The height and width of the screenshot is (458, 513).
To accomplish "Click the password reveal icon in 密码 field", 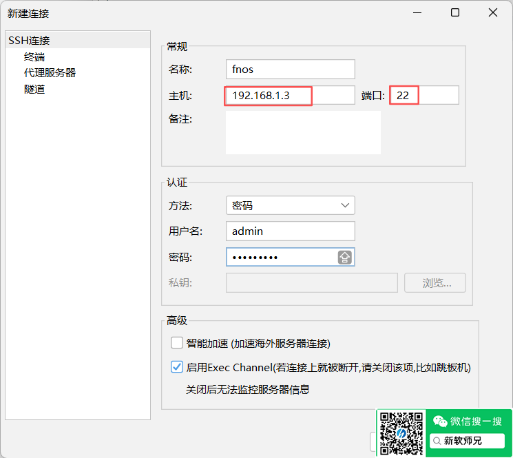I will 345,258.
